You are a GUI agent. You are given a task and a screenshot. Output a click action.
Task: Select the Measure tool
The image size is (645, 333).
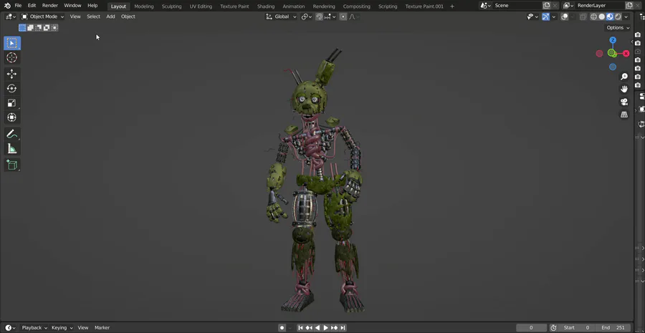tap(12, 148)
